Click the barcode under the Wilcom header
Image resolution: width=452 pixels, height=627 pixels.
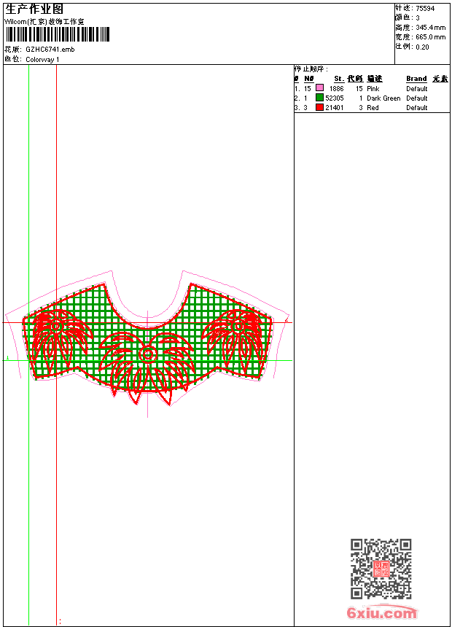[57, 34]
